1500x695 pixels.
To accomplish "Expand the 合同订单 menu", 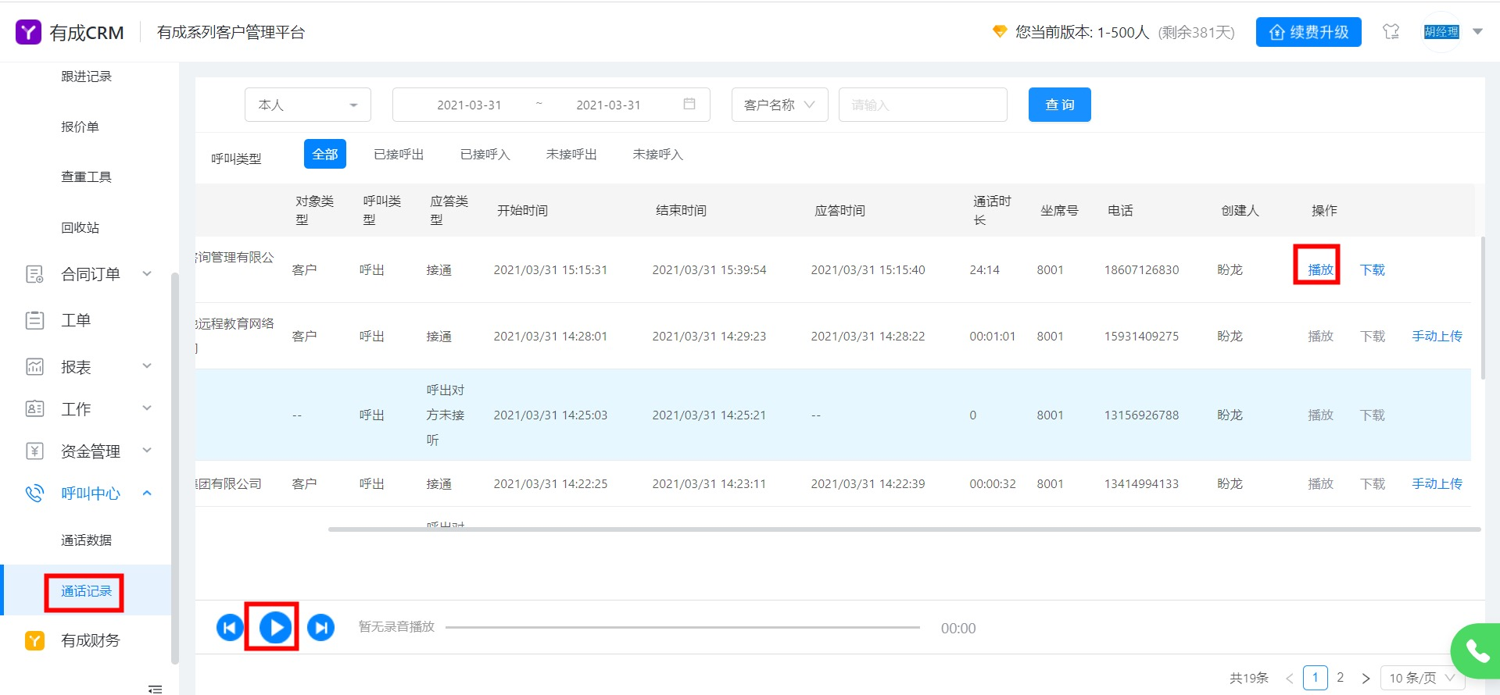I will click(147, 273).
